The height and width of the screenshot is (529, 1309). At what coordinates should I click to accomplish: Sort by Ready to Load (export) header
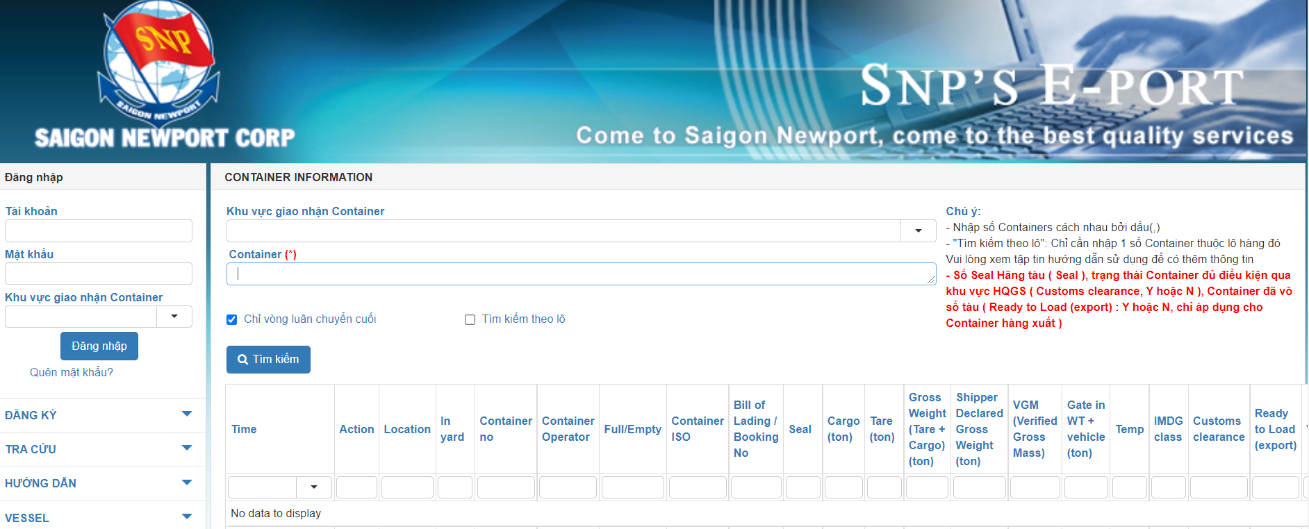(1276, 429)
